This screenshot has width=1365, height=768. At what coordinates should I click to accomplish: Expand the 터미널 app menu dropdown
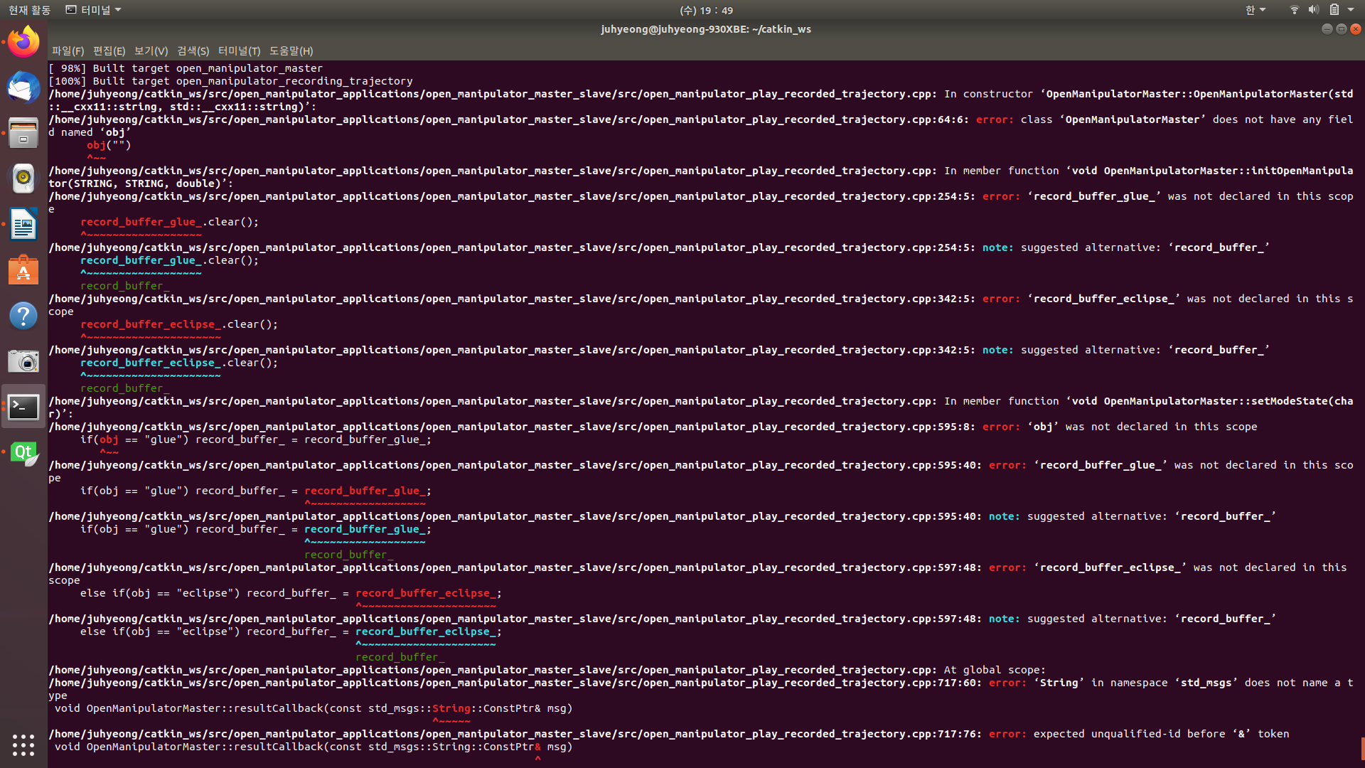93,10
